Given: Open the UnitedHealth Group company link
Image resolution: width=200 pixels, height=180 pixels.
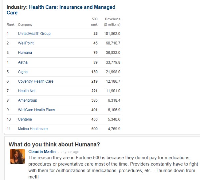Looking at the screenshot, I should pyautogui.click(x=34, y=34).
